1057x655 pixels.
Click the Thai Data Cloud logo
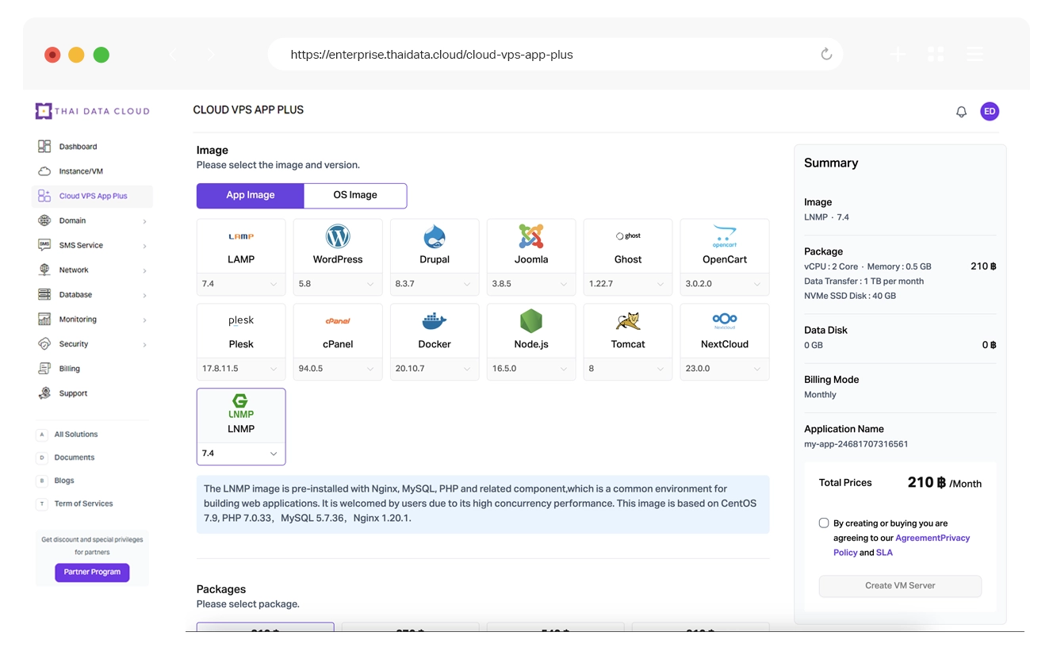point(92,111)
